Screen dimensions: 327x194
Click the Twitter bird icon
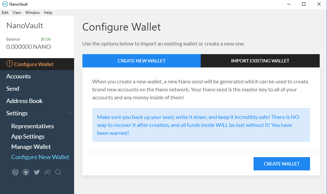tap(37, 172)
